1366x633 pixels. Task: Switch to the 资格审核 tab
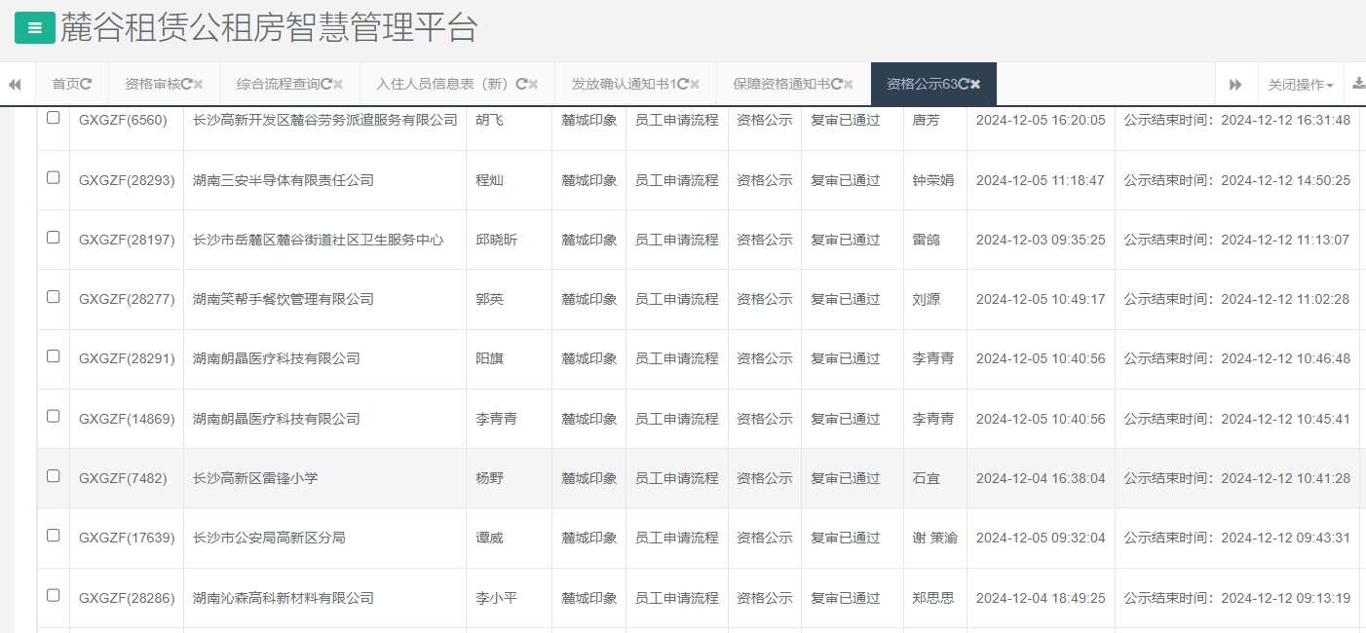[156, 84]
